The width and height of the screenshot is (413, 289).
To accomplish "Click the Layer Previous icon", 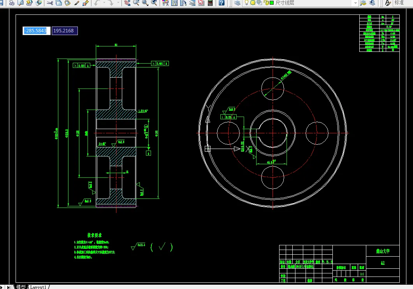I will click(372, 3).
